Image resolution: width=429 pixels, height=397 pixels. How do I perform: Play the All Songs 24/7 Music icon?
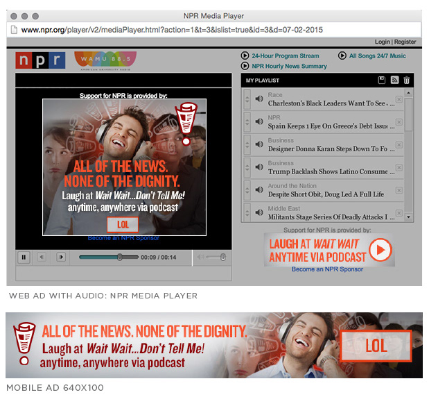[342, 56]
